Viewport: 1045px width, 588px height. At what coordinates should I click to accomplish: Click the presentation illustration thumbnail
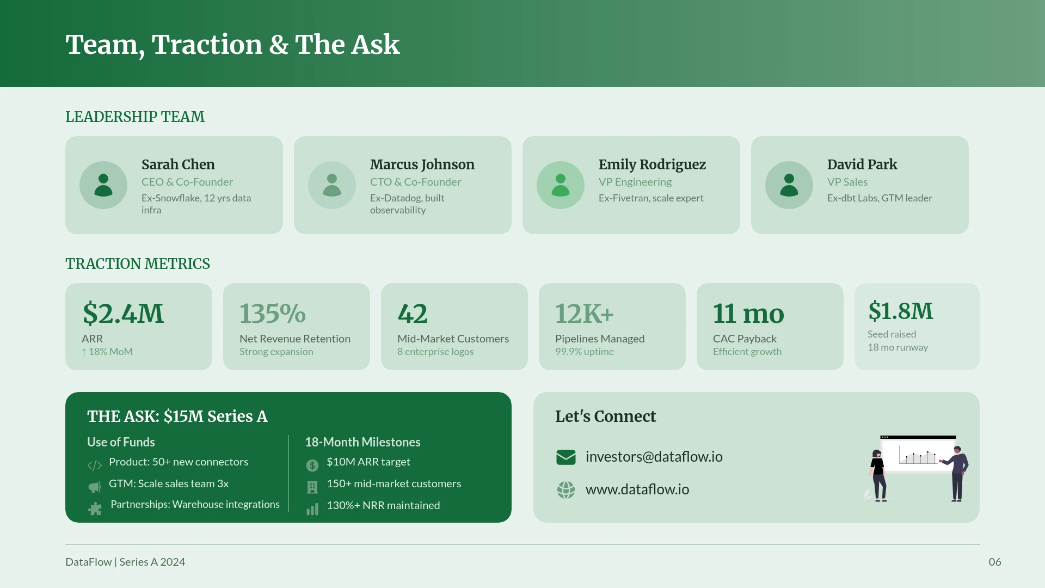click(917, 468)
